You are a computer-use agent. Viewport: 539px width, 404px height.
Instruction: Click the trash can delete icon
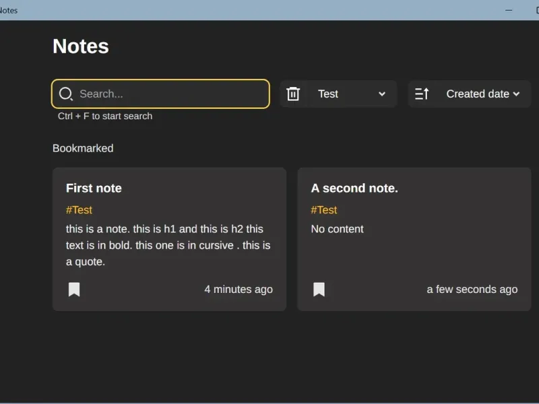coord(293,94)
